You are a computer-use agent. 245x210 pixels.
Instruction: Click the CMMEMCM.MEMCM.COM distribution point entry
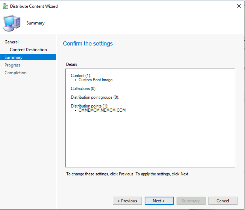pyautogui.click(x=102, y=110)
